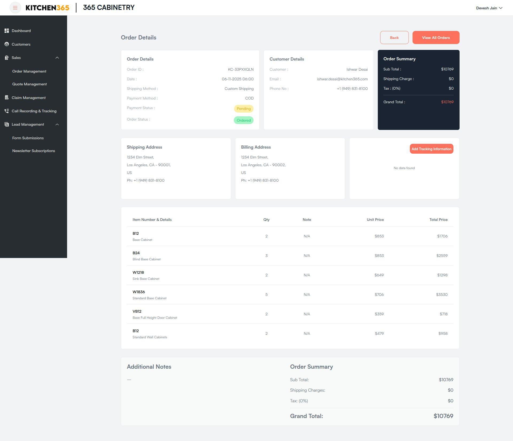Screen dimensions: 513x441
Task: Click the Dashboard grid icon
Action: pos(7,31)
